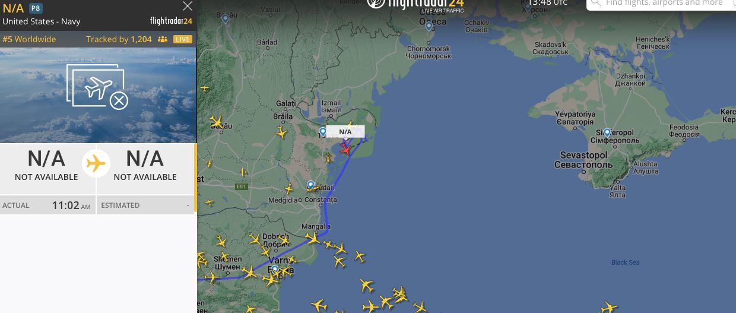Click the Flightradar24 logo in the panel

172,21
